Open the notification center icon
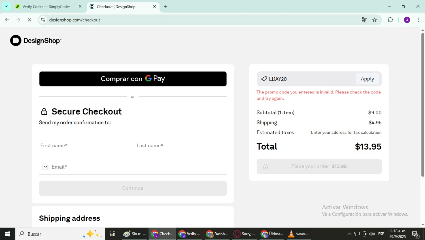Viewport: 425px width, 240px height. click(x=416, y=234)
